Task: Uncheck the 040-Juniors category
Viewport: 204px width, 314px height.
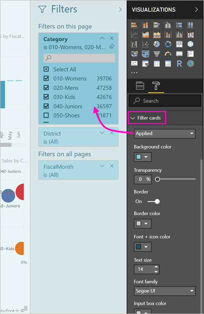Action: pos(46,106)
